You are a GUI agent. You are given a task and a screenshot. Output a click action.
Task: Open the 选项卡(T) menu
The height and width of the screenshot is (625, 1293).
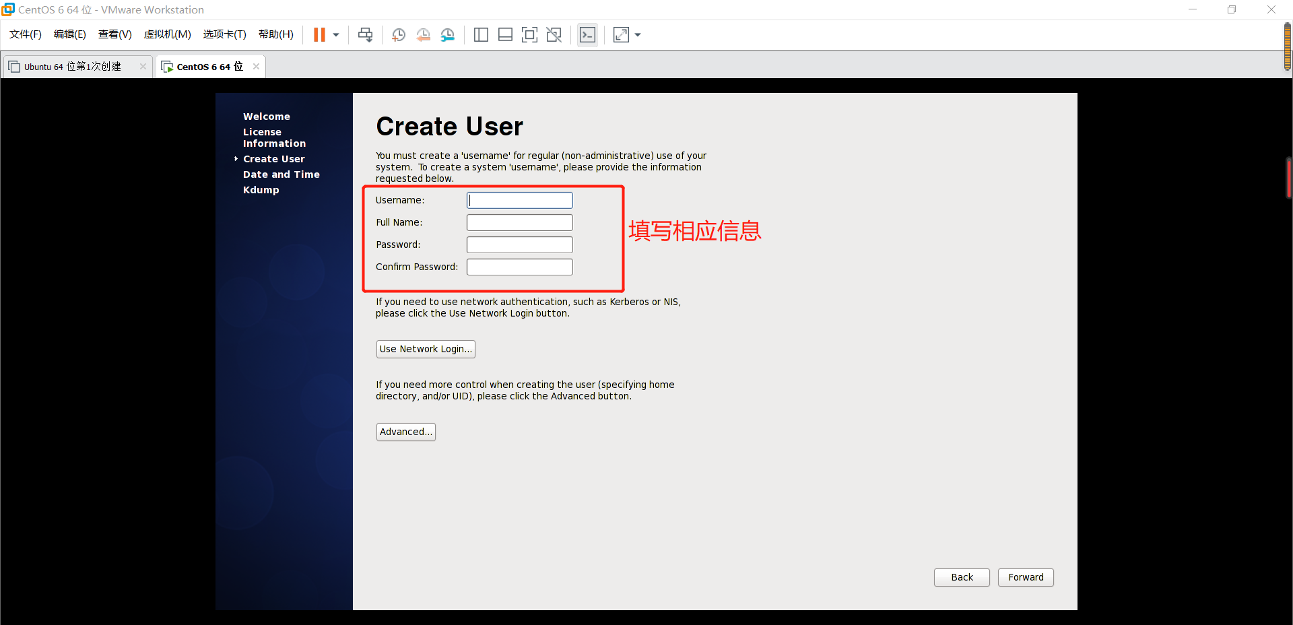point(225,34)
